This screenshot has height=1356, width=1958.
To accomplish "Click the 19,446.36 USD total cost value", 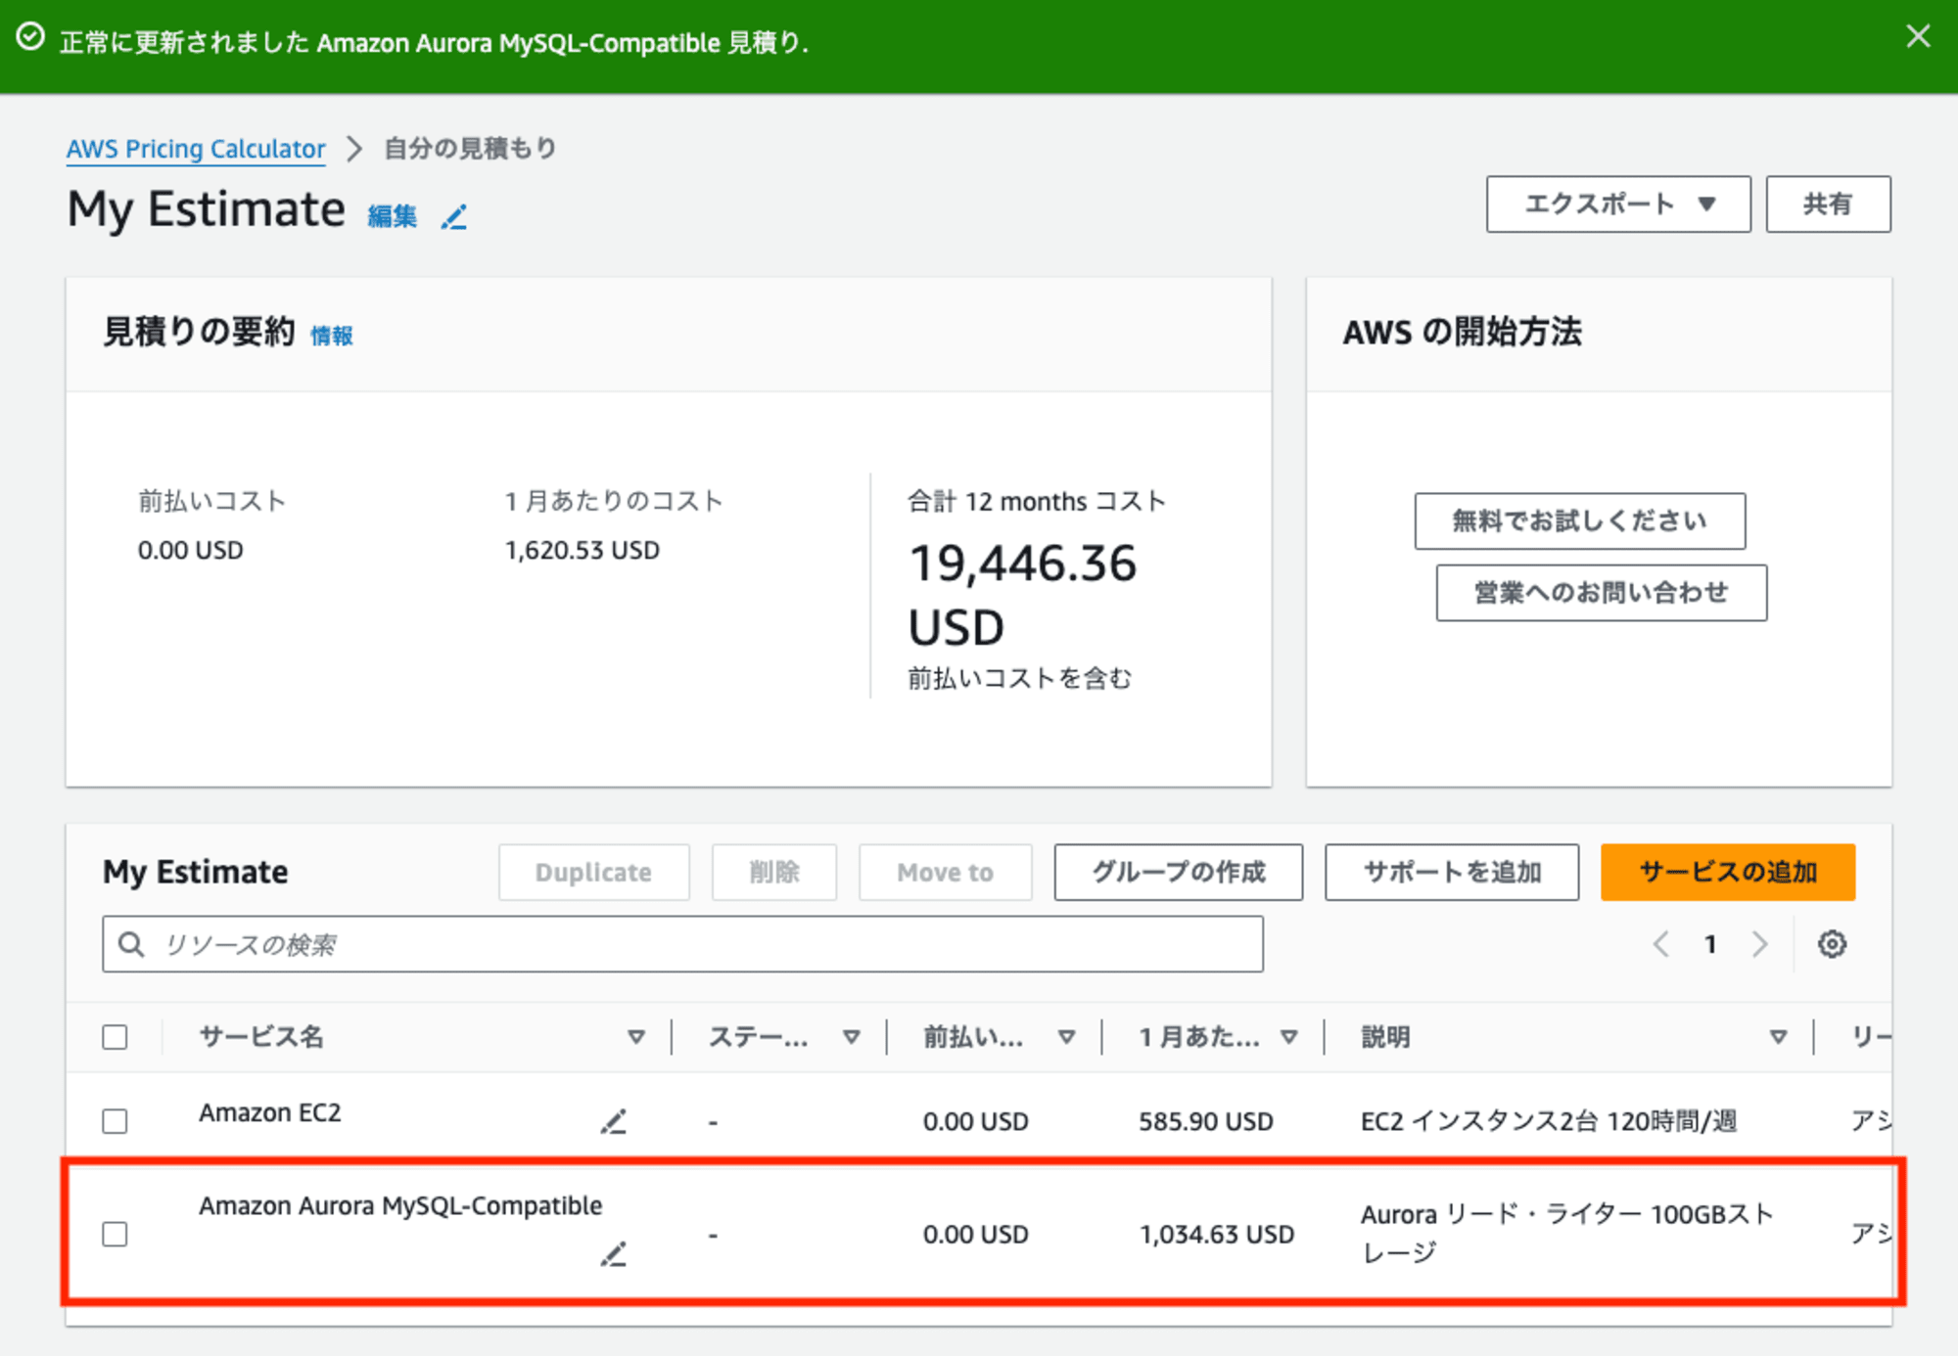I will coord(1023,595).
